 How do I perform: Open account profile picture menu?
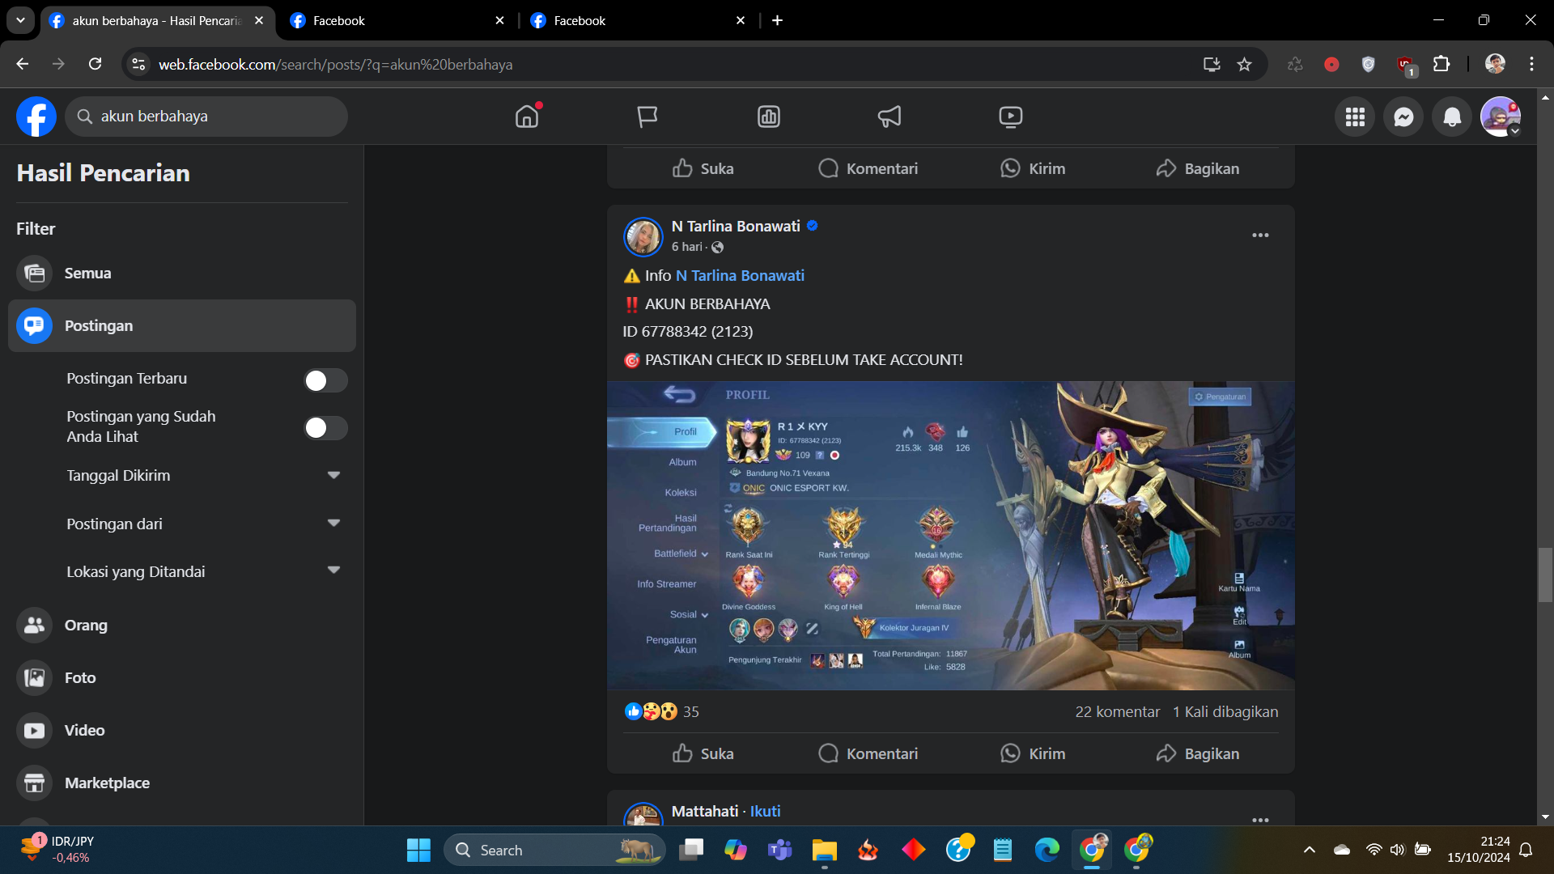coord(1501,117)
